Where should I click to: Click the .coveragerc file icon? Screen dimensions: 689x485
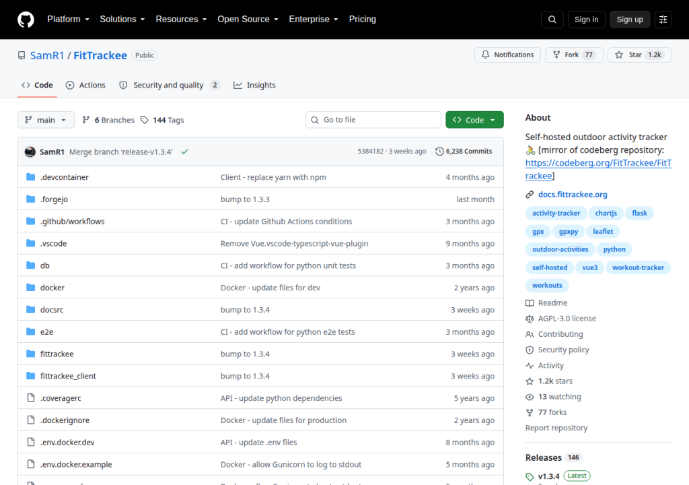[x=30, y=398]
